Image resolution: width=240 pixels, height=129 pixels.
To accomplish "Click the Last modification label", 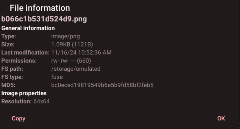I will [x=25, y=52].
